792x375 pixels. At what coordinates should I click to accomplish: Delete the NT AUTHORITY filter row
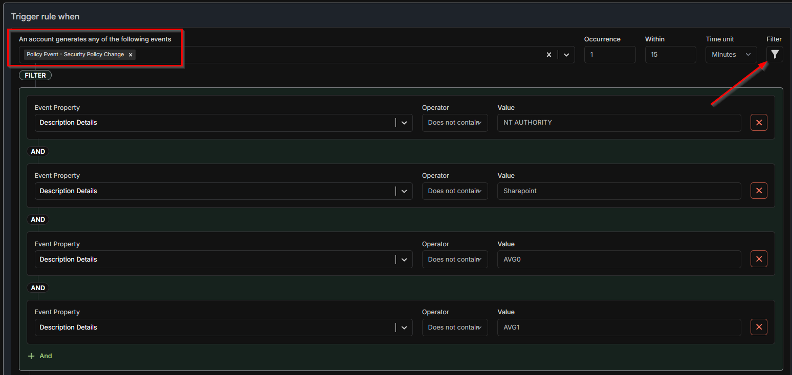[x=758, y=123]
